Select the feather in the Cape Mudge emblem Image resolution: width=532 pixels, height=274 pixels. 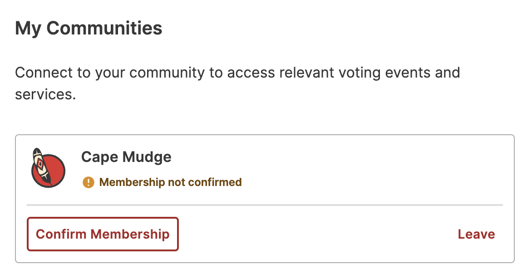click(41, 167)
